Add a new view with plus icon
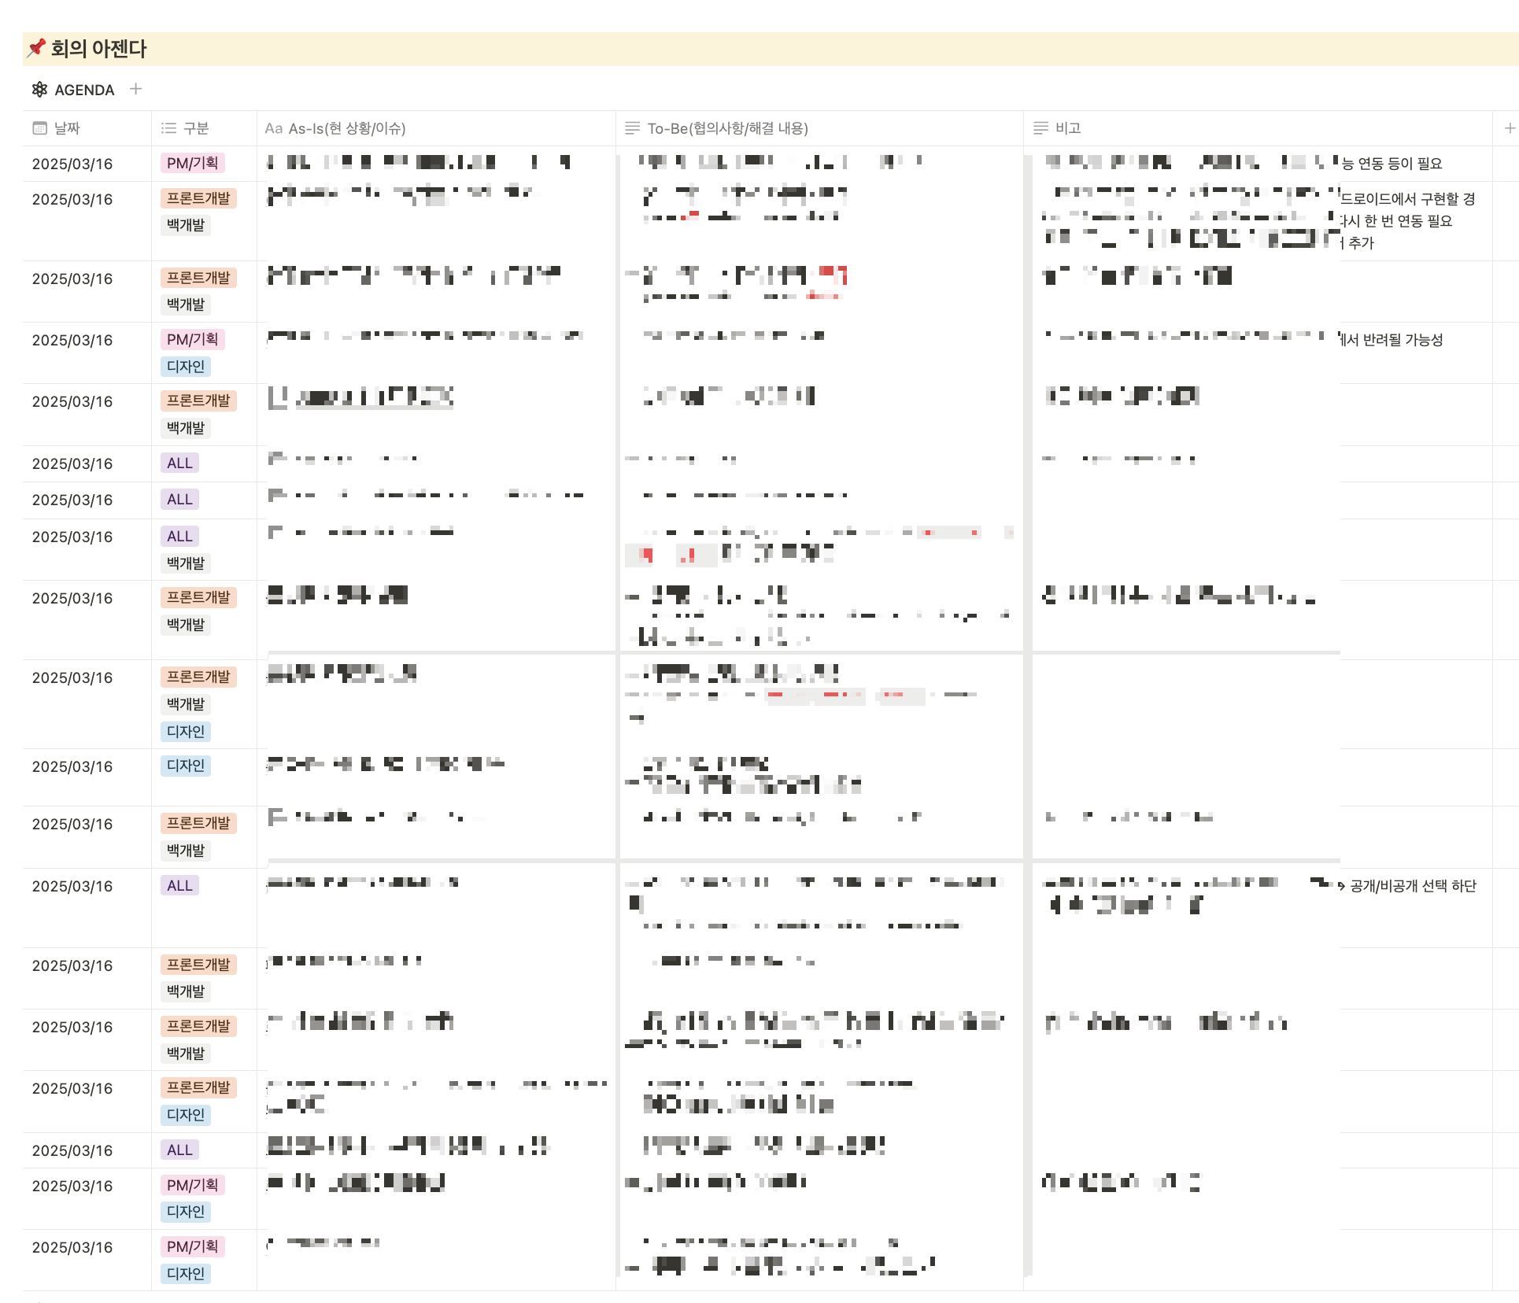Screen dimensions: 1519x1303 135,89
